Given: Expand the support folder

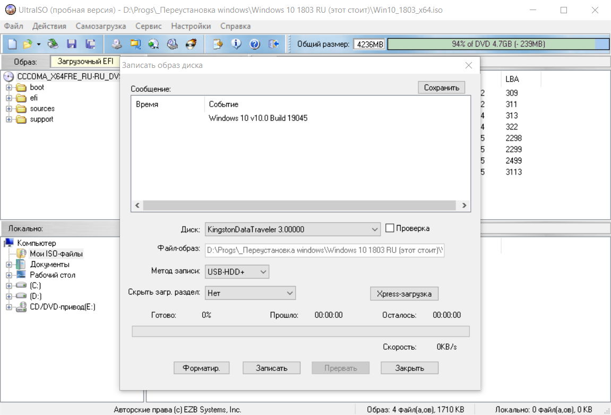Looking at the screenshot, I should pyautogui.click(x=8, y=119).
